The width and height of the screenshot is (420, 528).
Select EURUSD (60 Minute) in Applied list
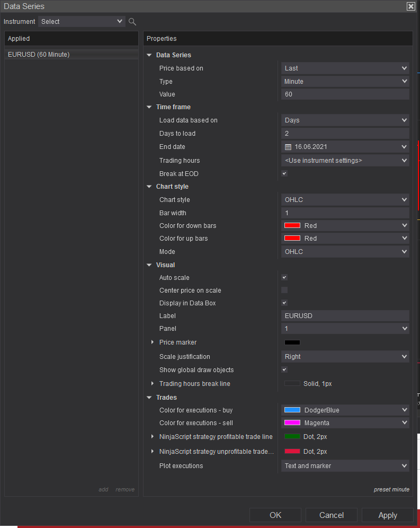point(39,55)
